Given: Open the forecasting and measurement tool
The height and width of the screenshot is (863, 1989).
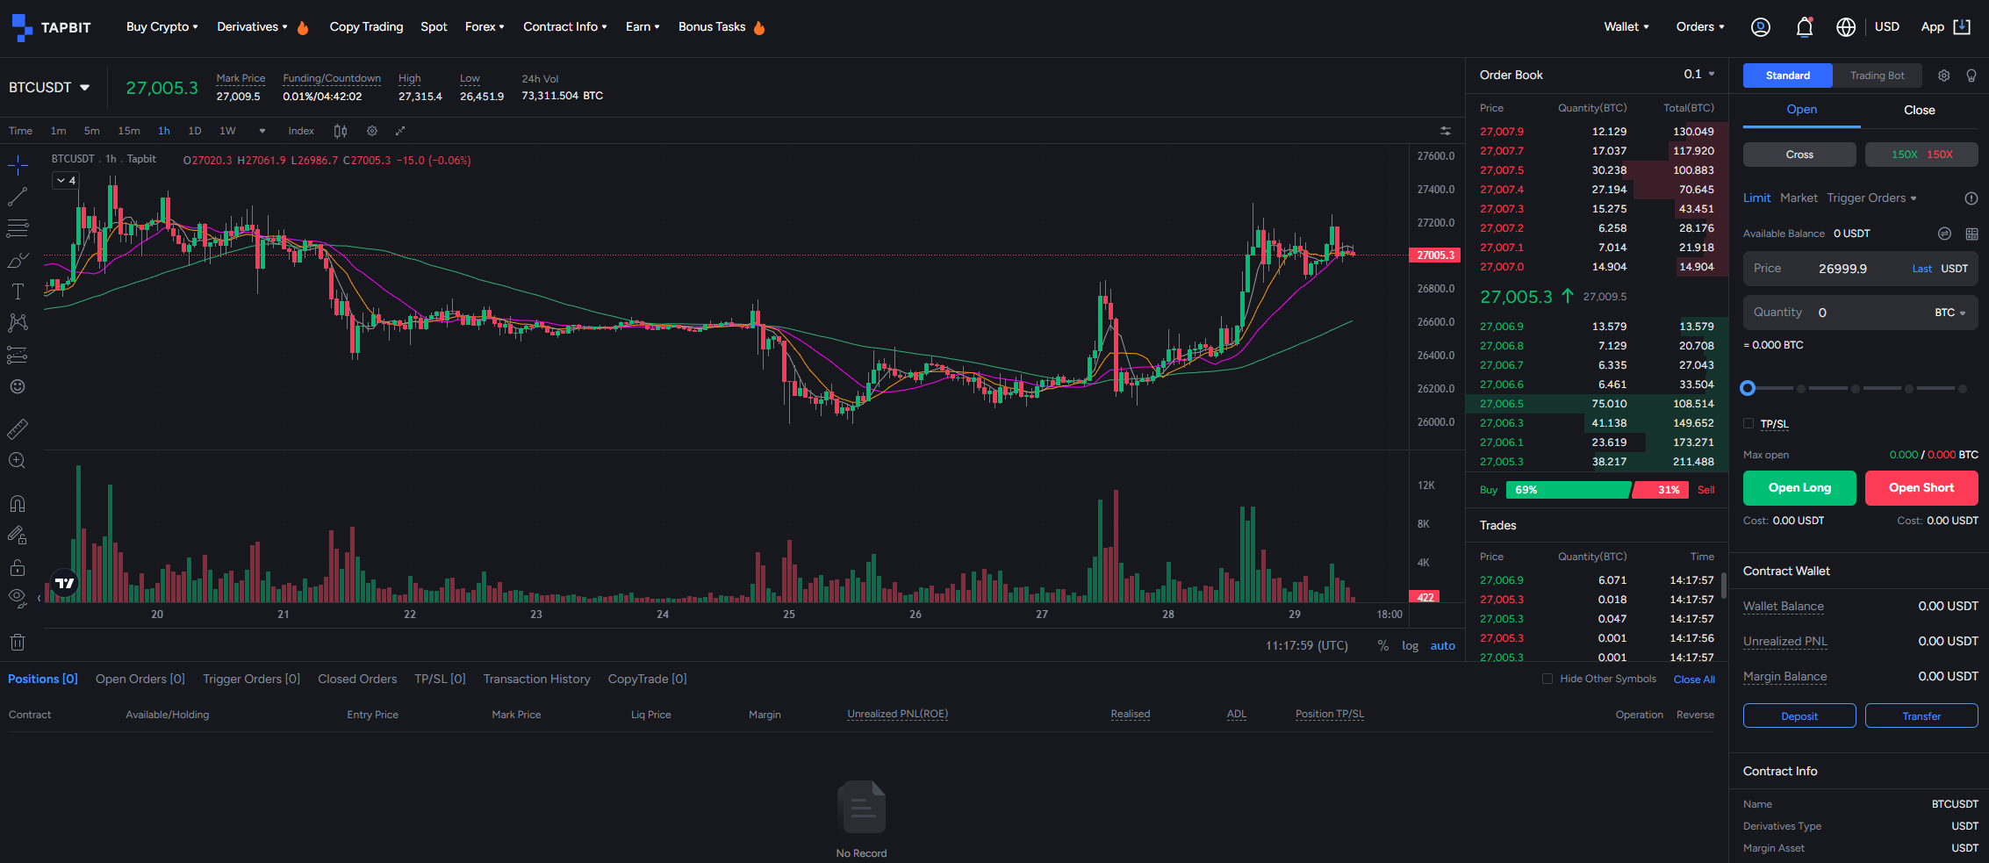Looking at the screenshot, I should [x=18, y=355].
